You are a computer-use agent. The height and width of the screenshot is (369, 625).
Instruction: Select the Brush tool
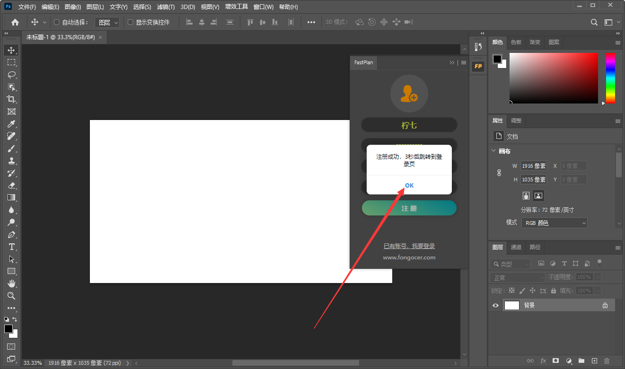coord(11,148)
